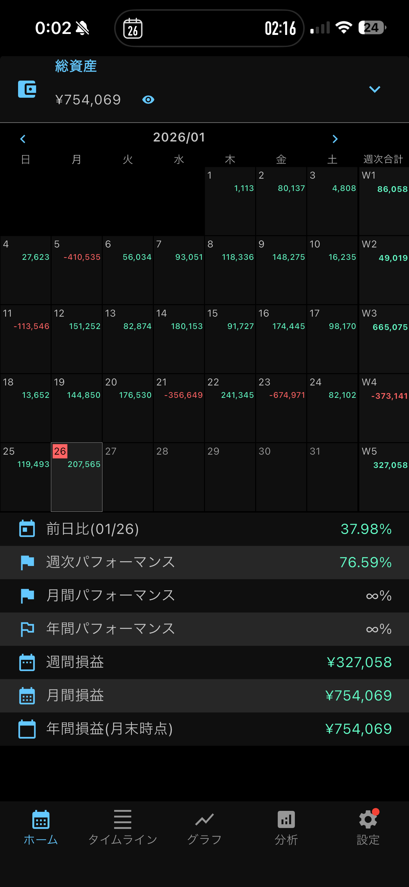Tap the 週次パフォーマンス flag icon
Image resolution: width=409 pixels, height=887 pixels.
tap(27, 562)
